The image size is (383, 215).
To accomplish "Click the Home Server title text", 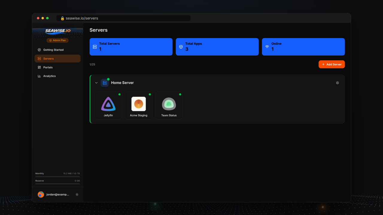I will (122, 83).
